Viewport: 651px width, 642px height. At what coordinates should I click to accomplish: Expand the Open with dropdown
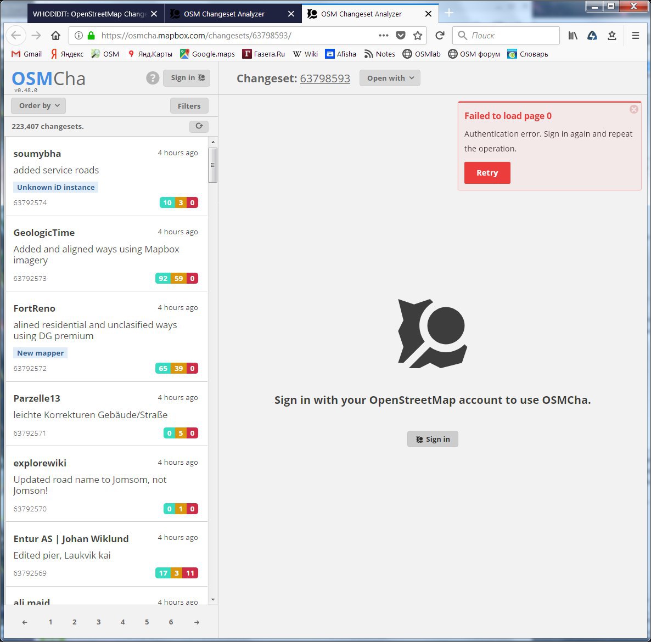(390, 78)
